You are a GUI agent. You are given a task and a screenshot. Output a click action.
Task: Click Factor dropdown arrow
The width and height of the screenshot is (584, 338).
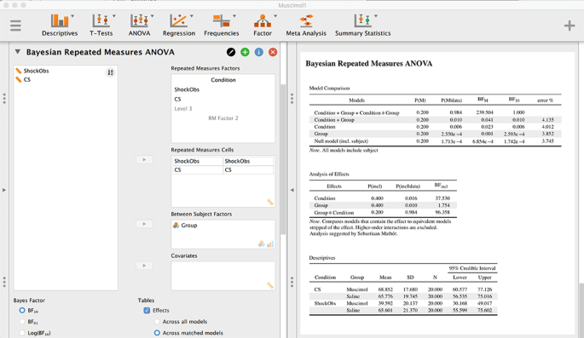(x=275, y=16)
